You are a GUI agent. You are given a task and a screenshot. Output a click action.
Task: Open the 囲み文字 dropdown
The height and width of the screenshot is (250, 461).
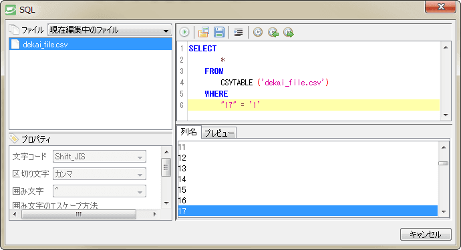pyautogui.click(x=100, y=191)
